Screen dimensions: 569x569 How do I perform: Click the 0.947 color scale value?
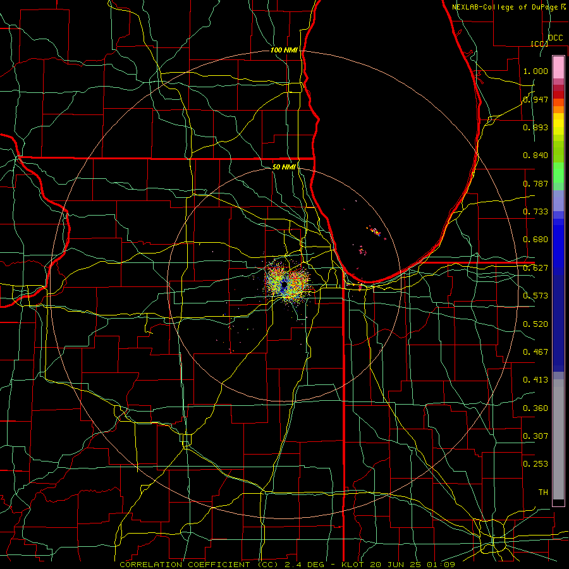535,99
